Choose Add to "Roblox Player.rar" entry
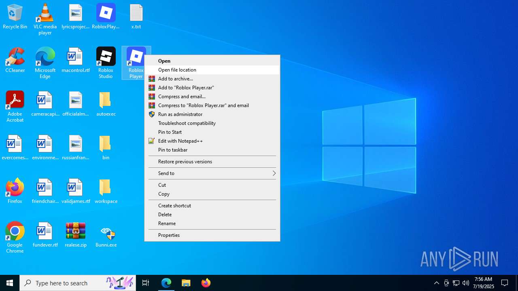The image size is (518, 291). (x=212, y=88)
